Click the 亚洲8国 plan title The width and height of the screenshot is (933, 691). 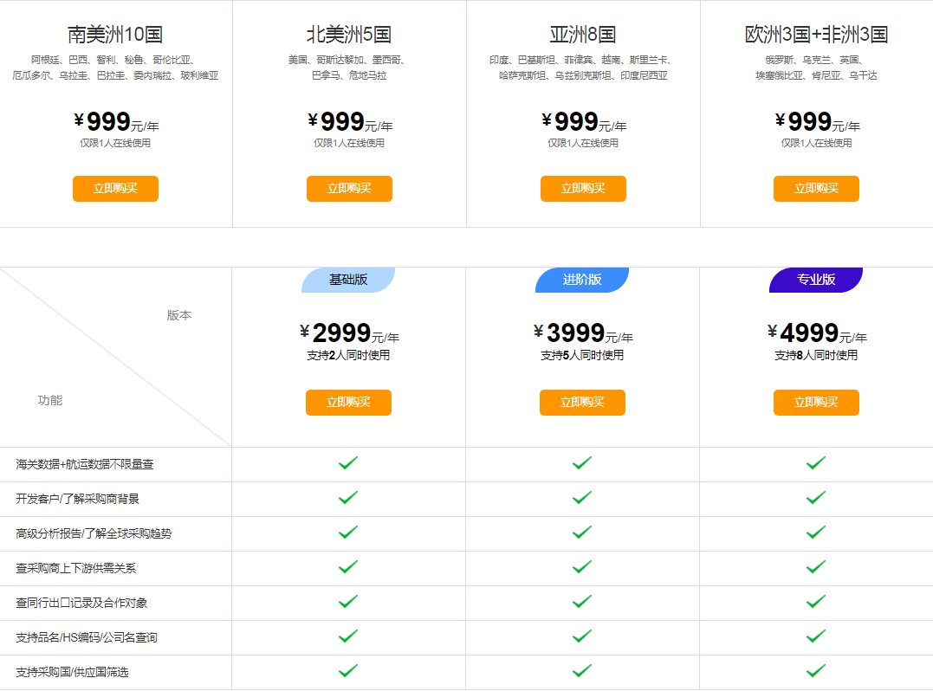pos(582,35)
